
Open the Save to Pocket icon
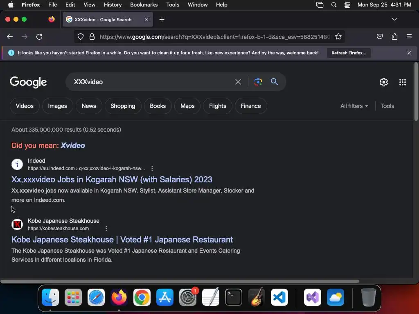[x=379, y=36]
